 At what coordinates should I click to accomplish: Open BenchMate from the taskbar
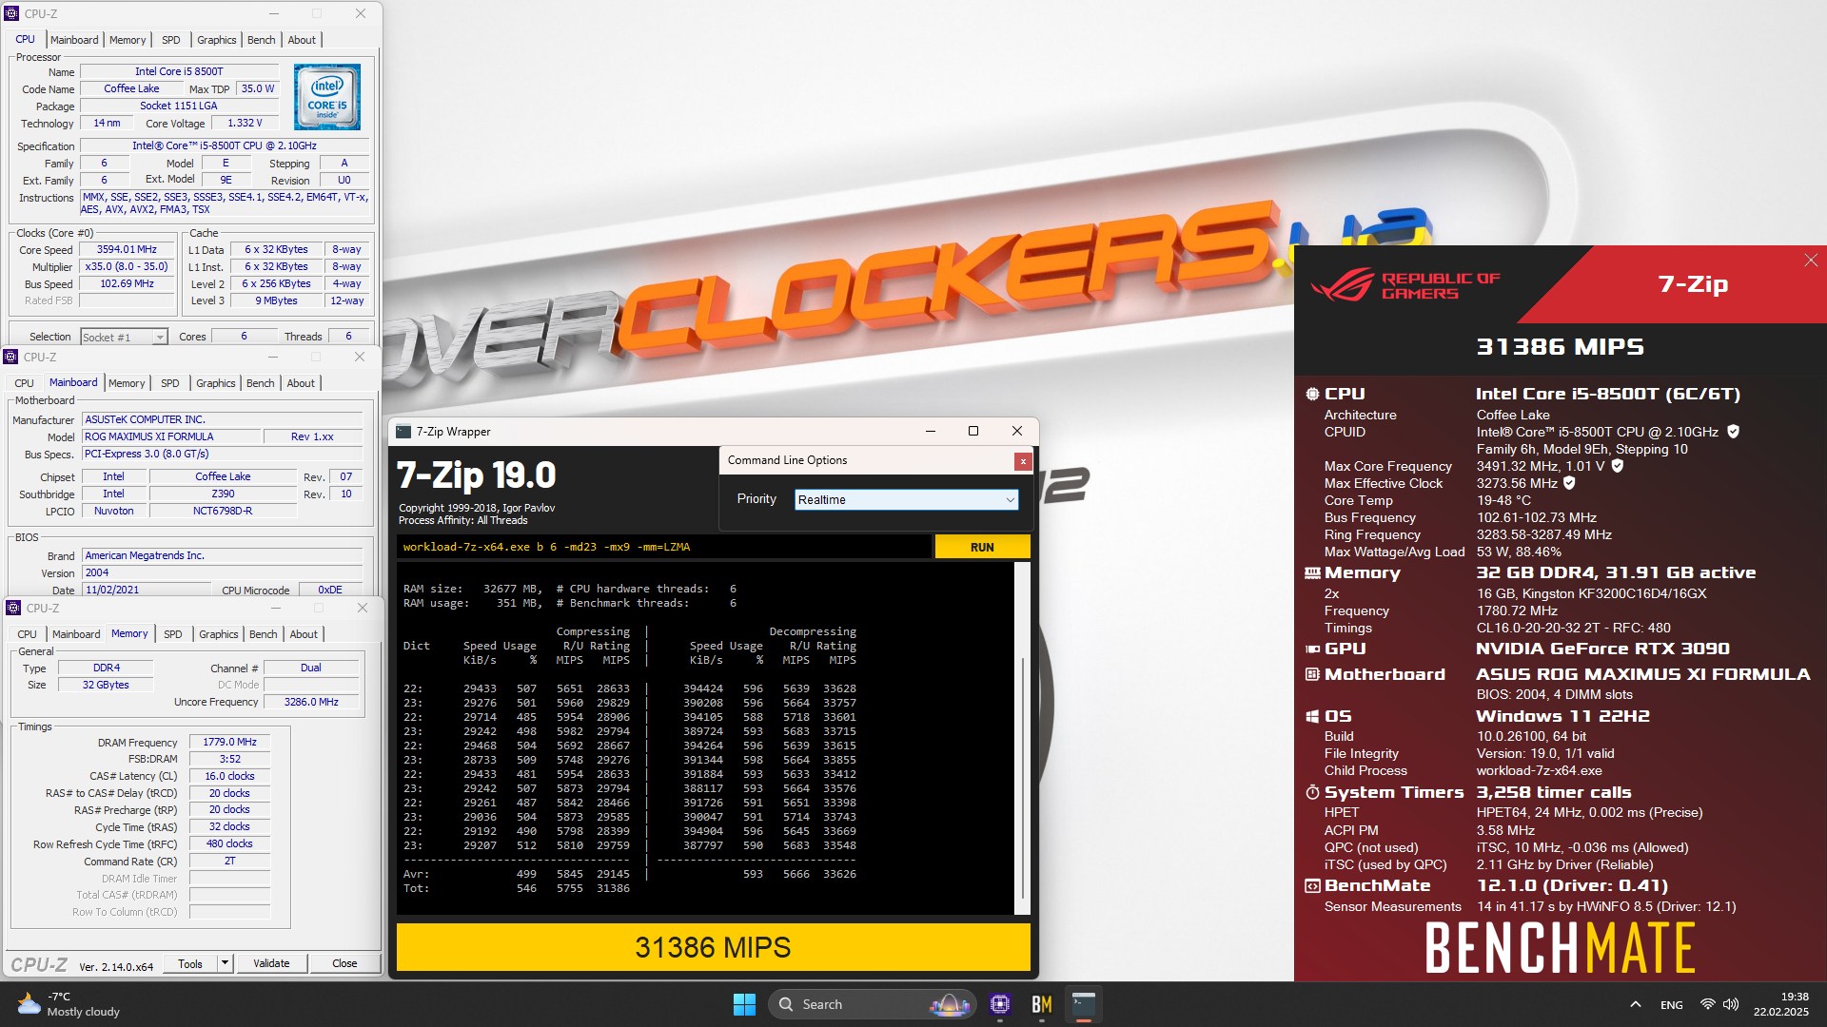[1042, 1004]
